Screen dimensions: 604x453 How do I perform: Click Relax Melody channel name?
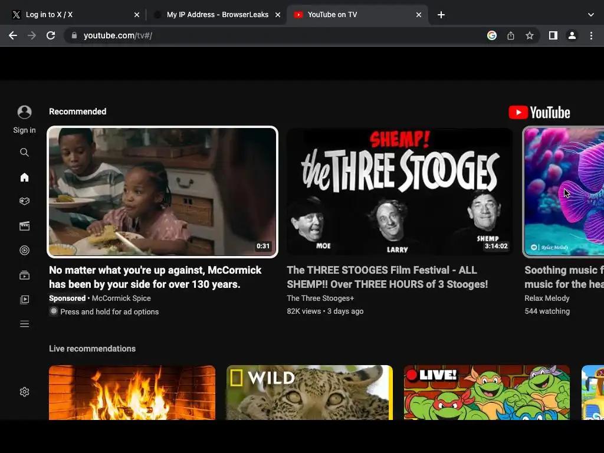pos(547,298)
